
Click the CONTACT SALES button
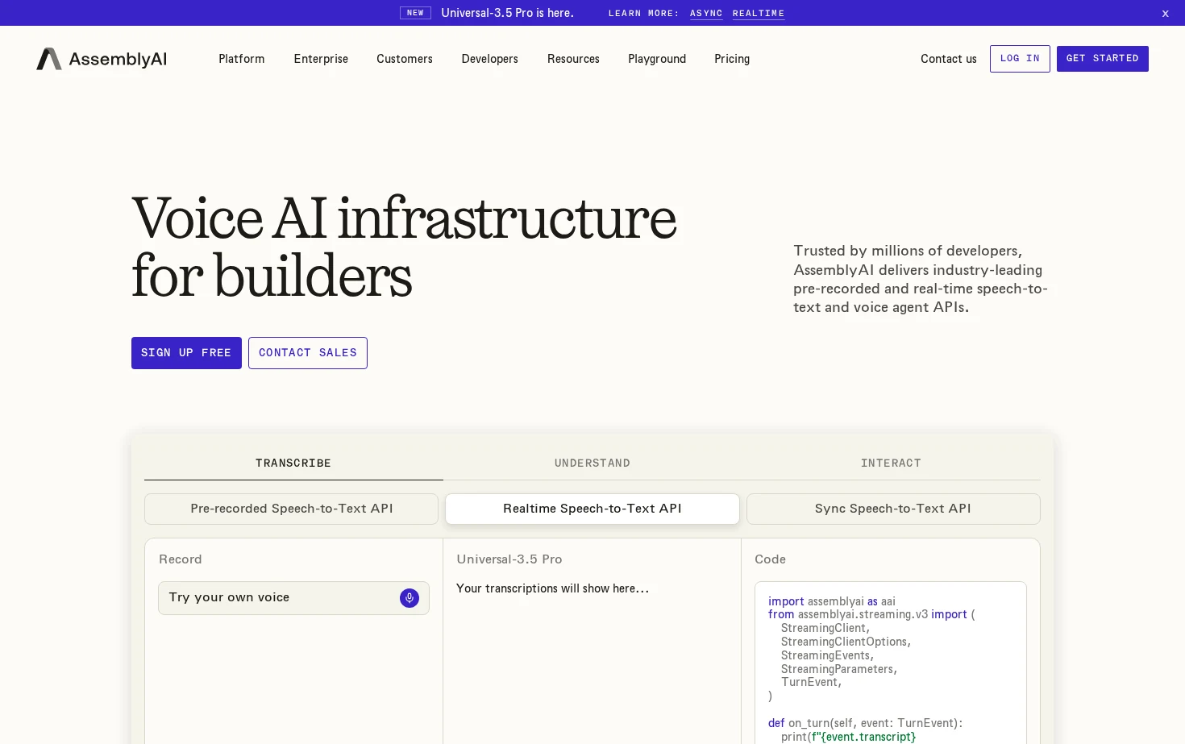tap(308, 353)
